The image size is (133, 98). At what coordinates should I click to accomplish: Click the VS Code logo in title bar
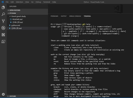pyautogui.click(x=3, y=2)
